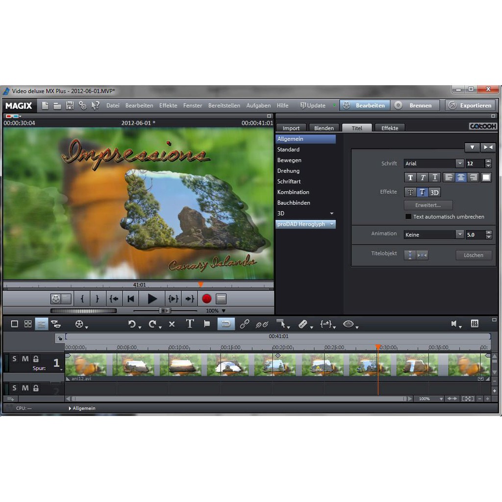Click the Erweitert... button
The width and height of the screenshot is (502, 502).
[428, 205]
